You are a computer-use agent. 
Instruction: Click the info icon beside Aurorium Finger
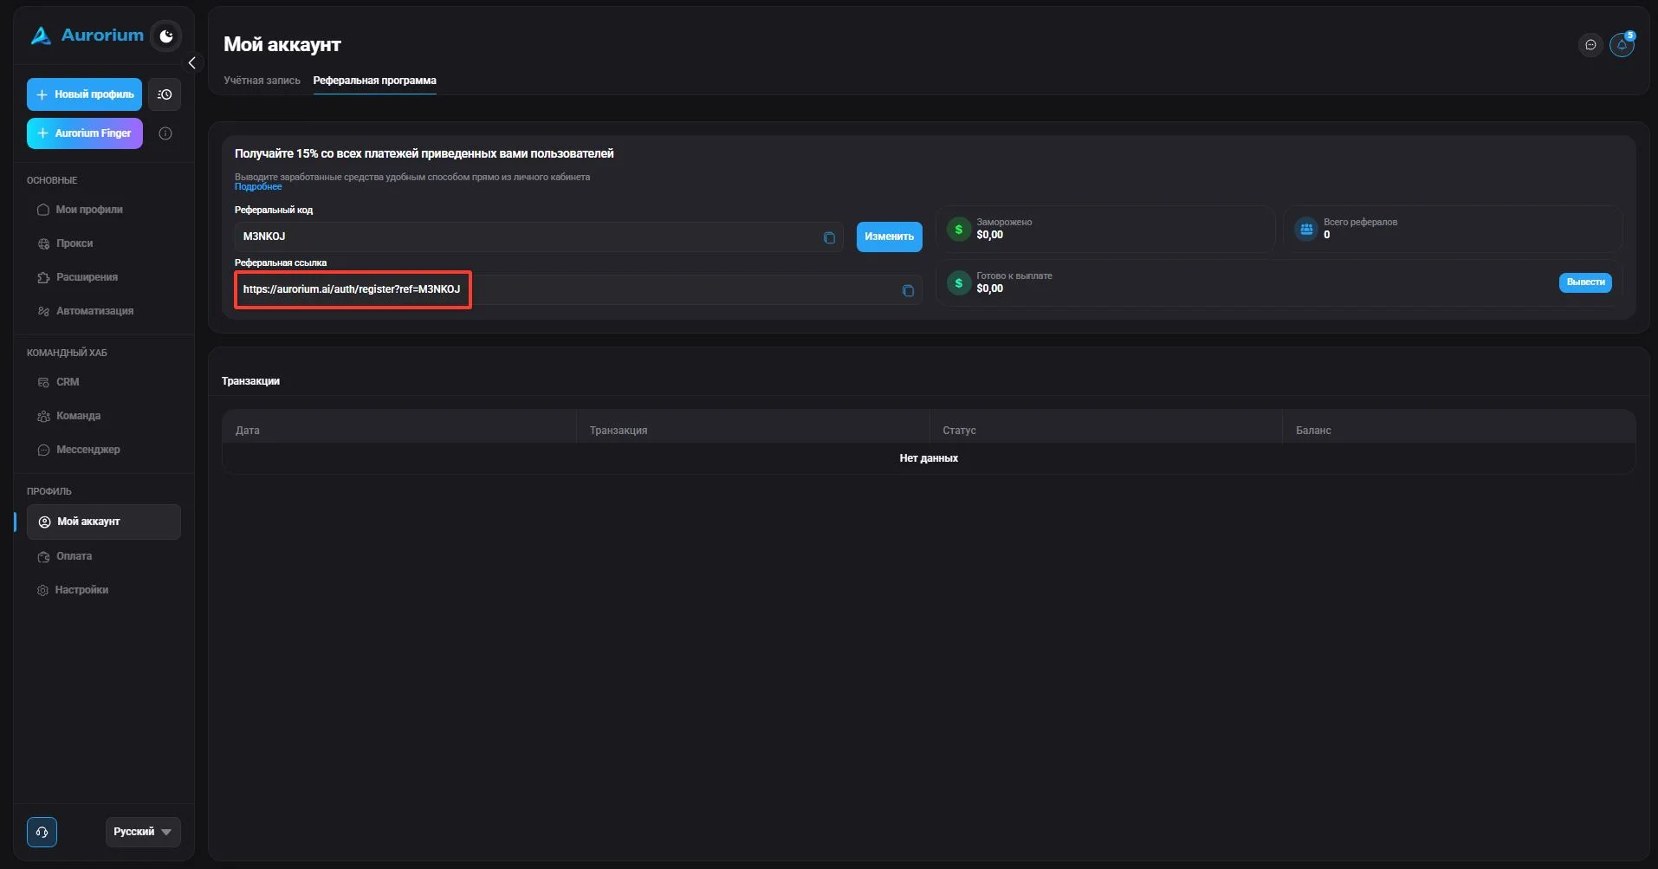click(165, 133)
